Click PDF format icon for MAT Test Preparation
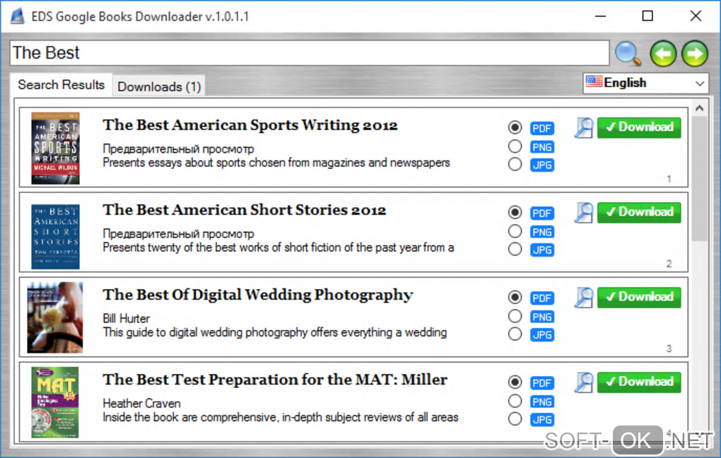The height and width of the screenshot is (458, 721). coord(542,383)
